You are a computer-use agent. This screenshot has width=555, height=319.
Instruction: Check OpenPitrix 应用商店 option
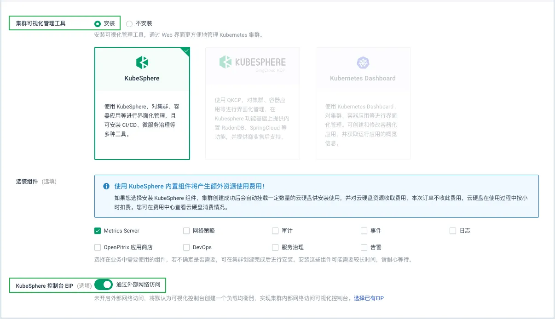(98, 247)
